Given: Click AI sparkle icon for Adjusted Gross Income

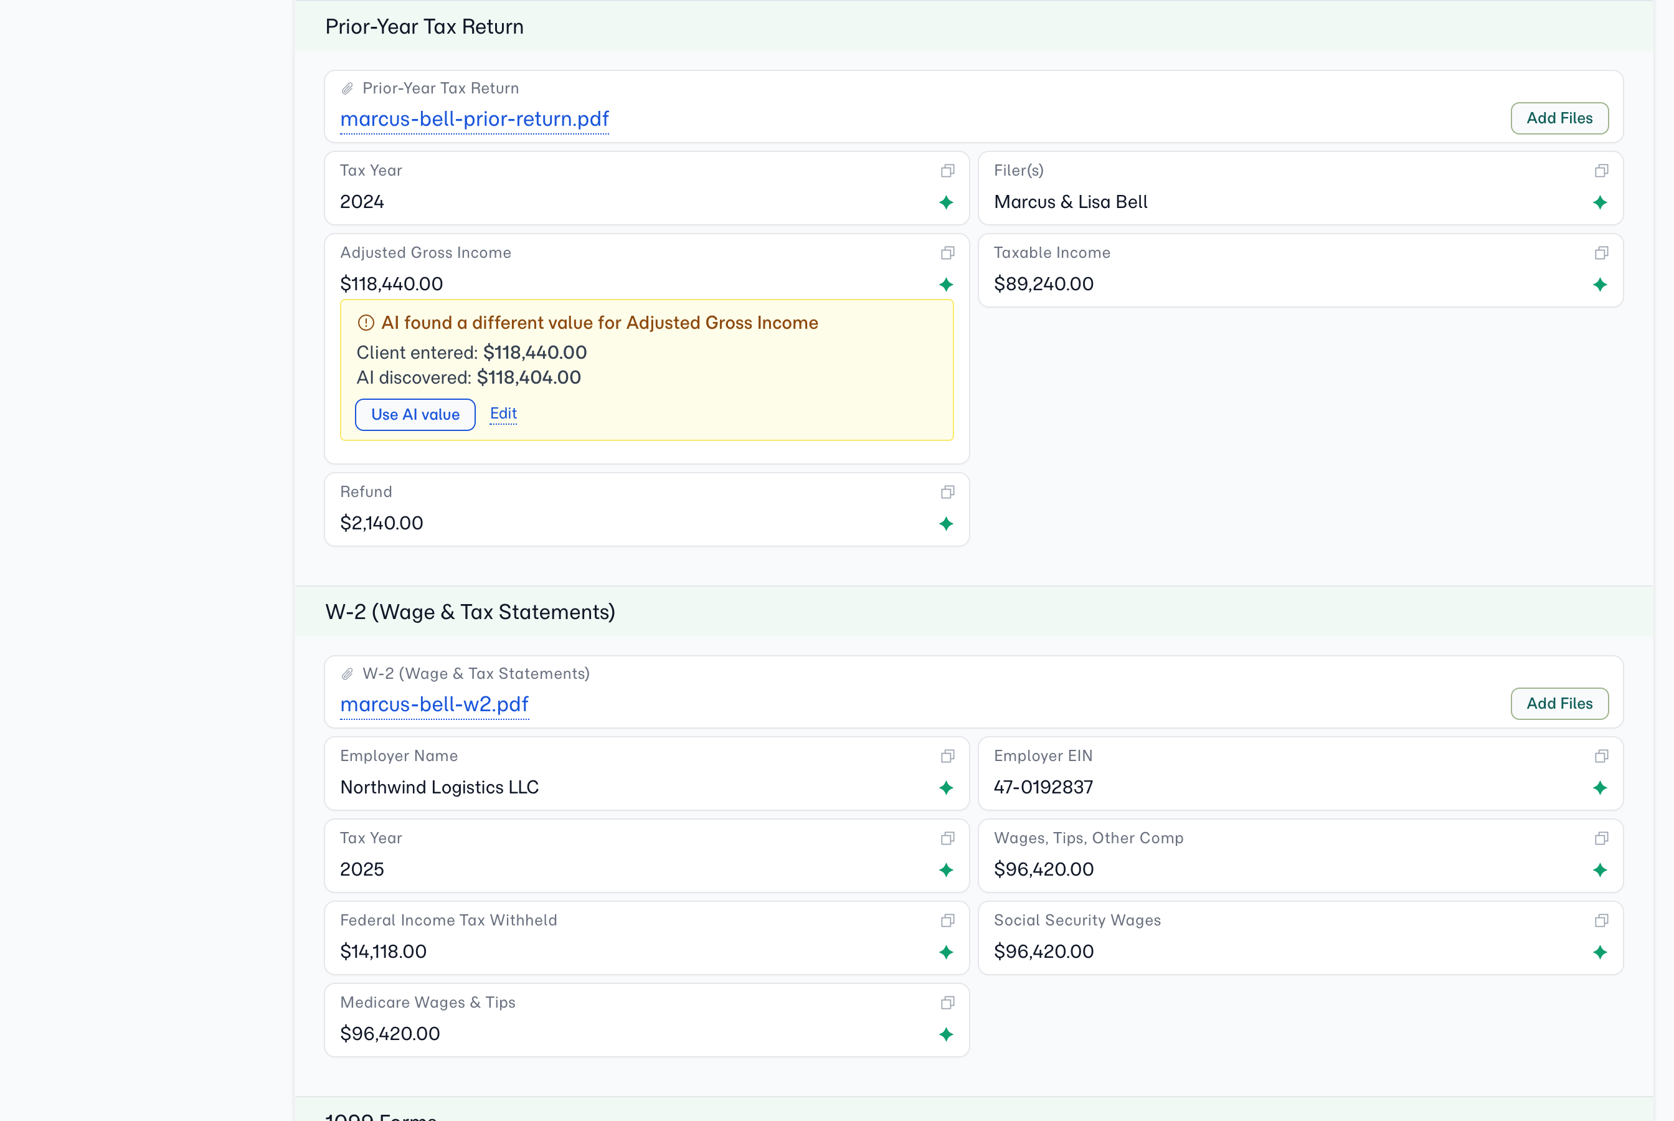Looking at the screenshot, I should pyautogui.click(x=947, y=285).
